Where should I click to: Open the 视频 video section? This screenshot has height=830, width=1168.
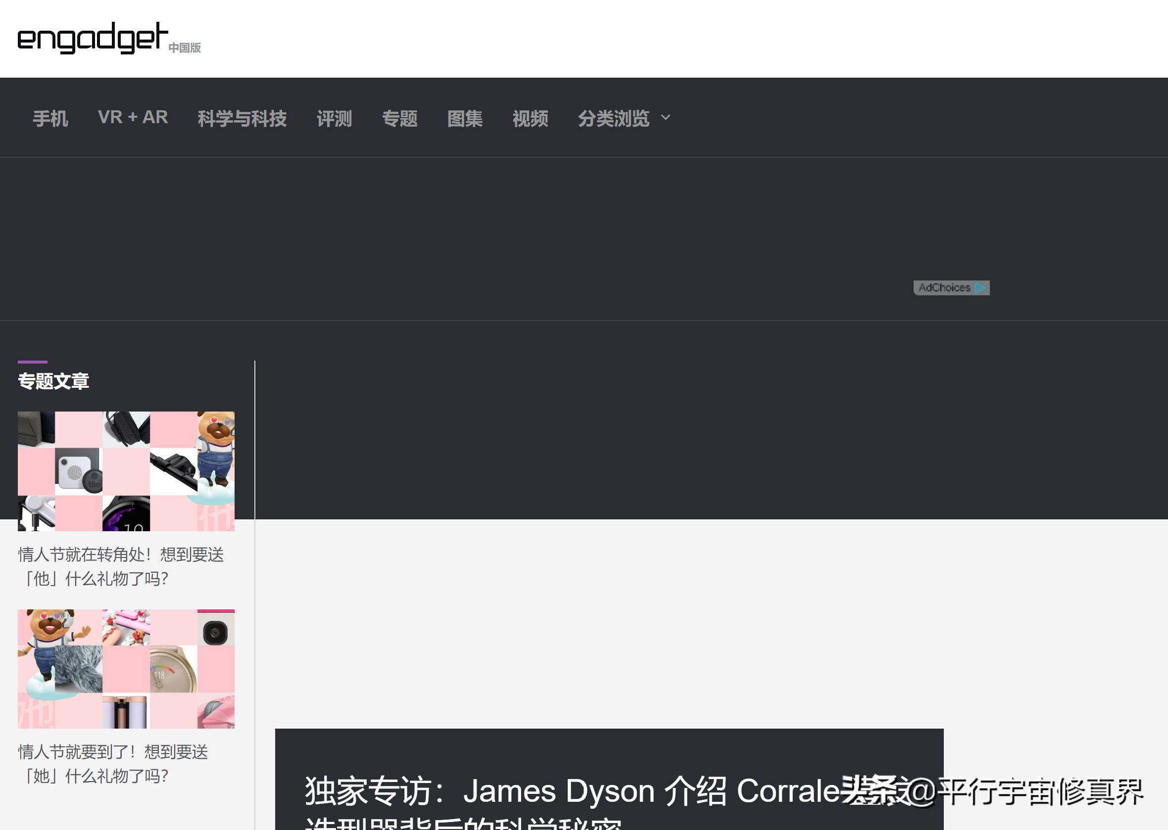pos(531,118)
